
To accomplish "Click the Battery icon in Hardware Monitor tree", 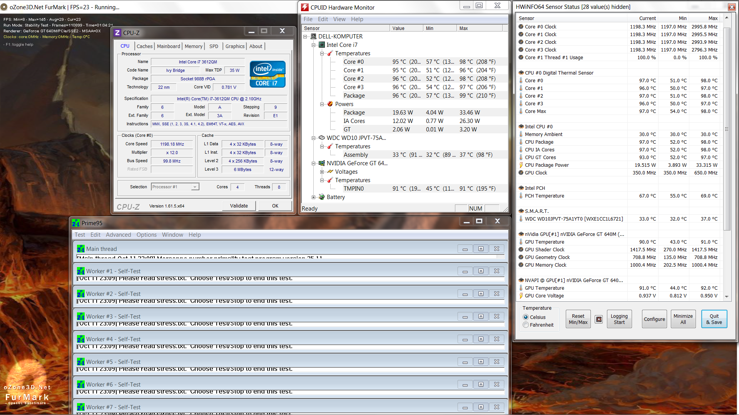I will click(322, 197).
